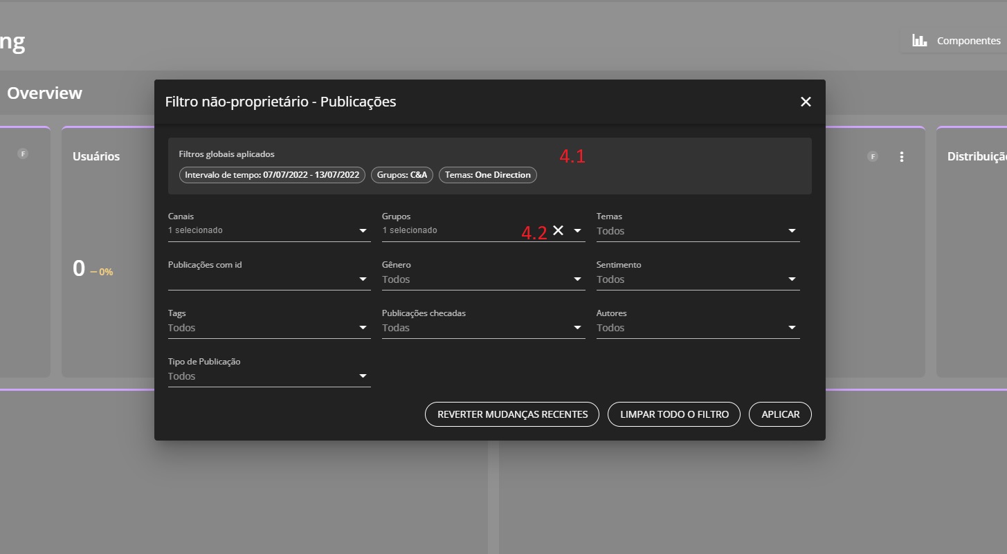Click the F filter badge beside three dots
The width and height of the screenshot is (1007, 554).
coord(873,156)
